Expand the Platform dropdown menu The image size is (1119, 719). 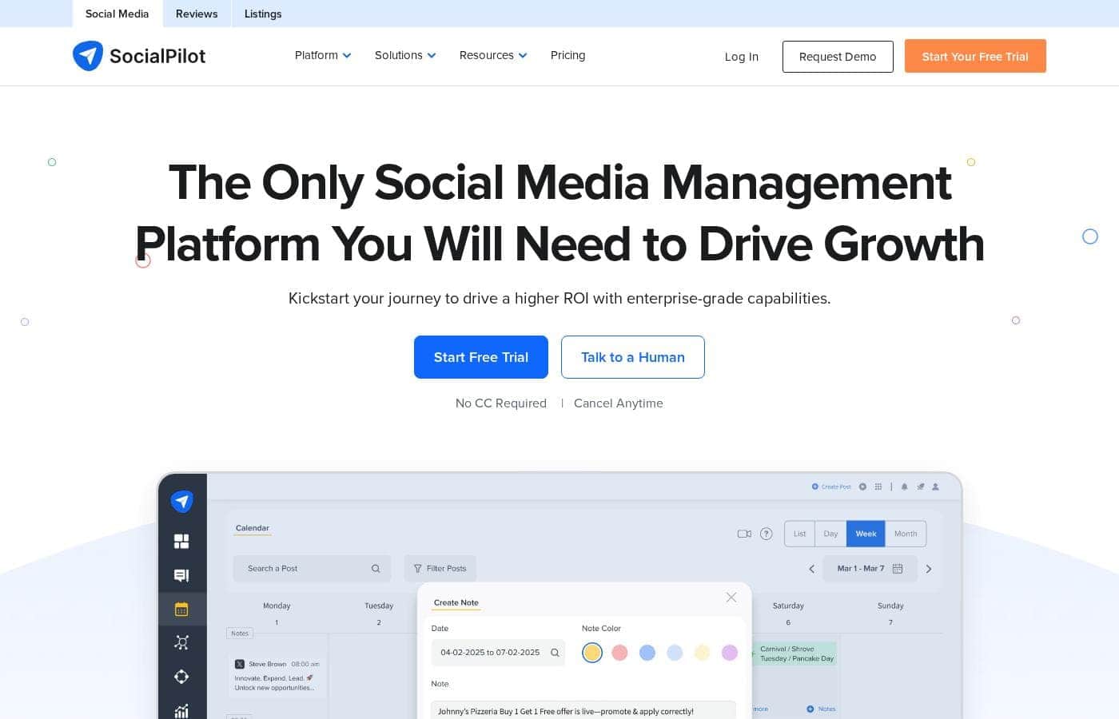pyautogui.click(x=323, y=55)
